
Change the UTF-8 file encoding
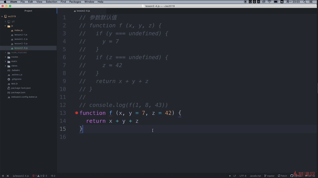[x=243, y=176]
